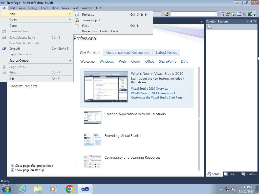Open the SharePoint category link

(x=167, y=61)
